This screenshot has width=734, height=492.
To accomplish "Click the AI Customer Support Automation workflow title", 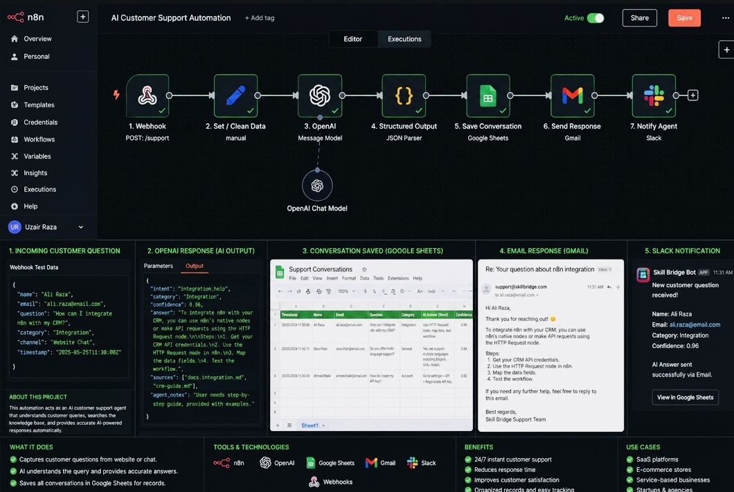I will 171,18.
